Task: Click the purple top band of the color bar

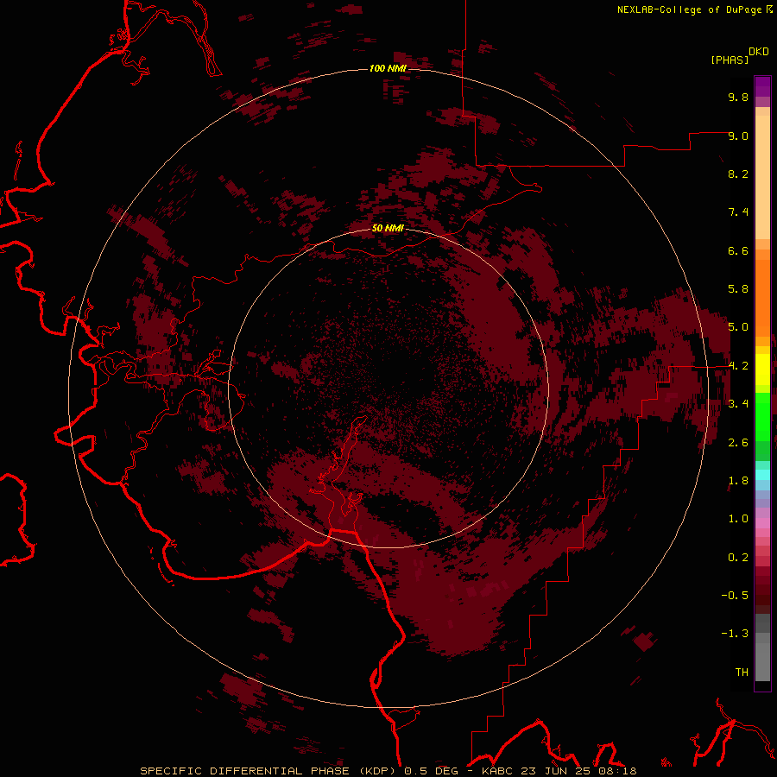Action: [x=762, y=86]
